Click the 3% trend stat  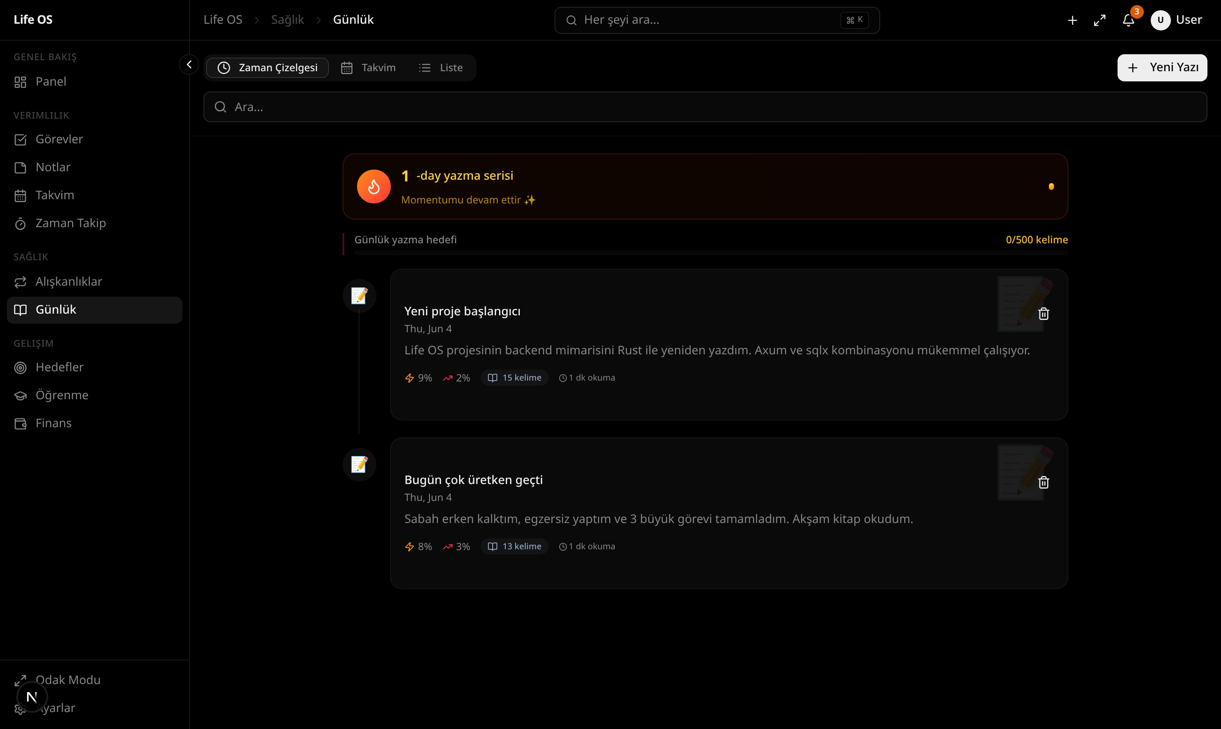click(457, 547)
